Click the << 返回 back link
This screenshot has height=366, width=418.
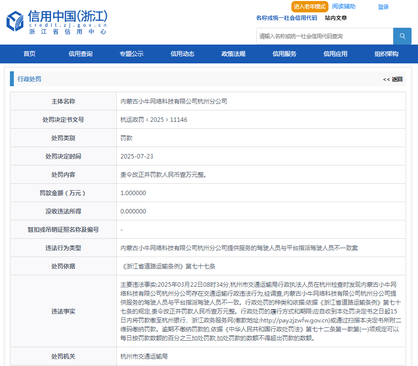[393, 79]
